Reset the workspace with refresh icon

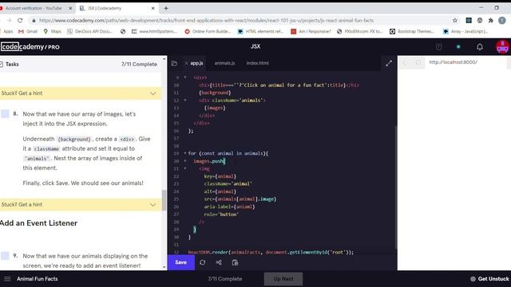[x=202, y=262]
